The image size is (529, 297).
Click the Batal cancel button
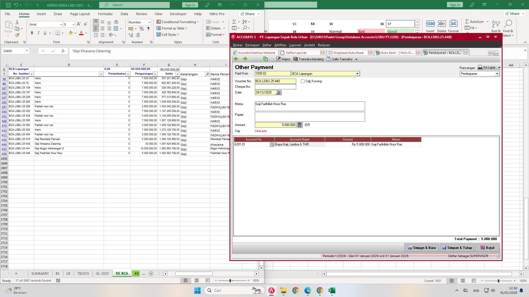(x=487, y=248)
